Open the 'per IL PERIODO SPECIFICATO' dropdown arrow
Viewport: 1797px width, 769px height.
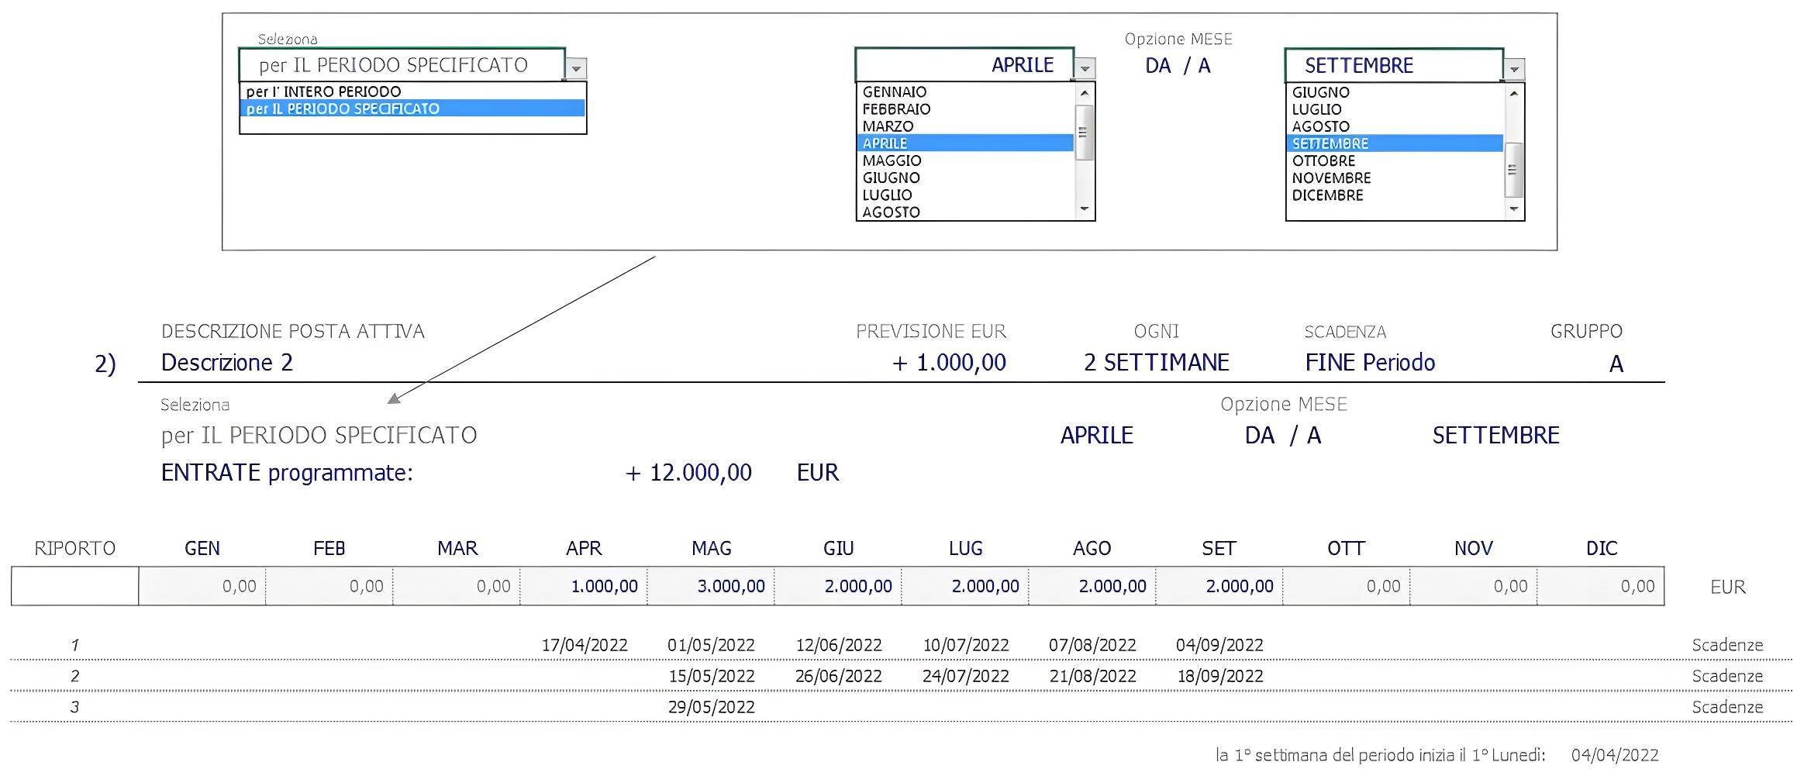[x=576, y=69]
